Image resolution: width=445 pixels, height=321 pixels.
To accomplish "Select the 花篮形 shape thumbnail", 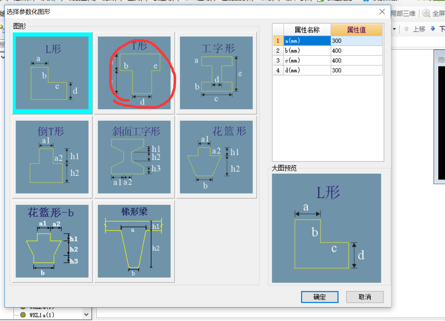I will click(216, 157).
